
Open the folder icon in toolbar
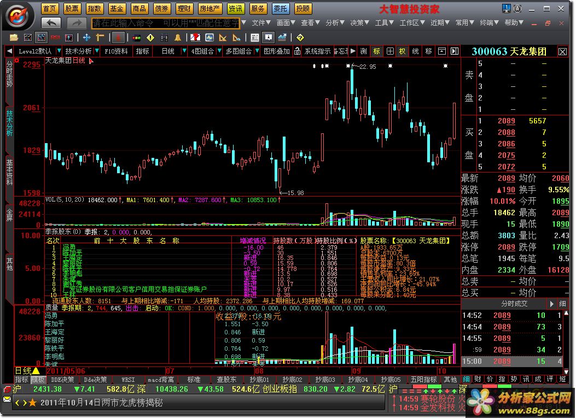[14, 38]
